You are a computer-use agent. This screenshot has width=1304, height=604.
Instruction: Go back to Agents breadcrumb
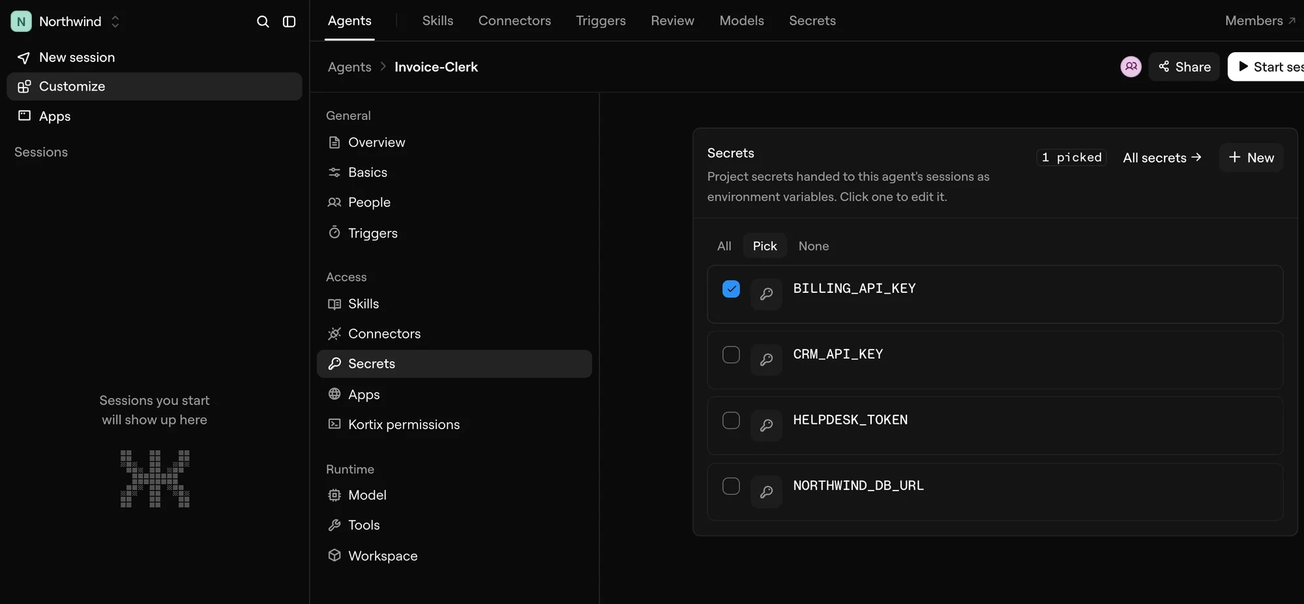tap(349, 67)
